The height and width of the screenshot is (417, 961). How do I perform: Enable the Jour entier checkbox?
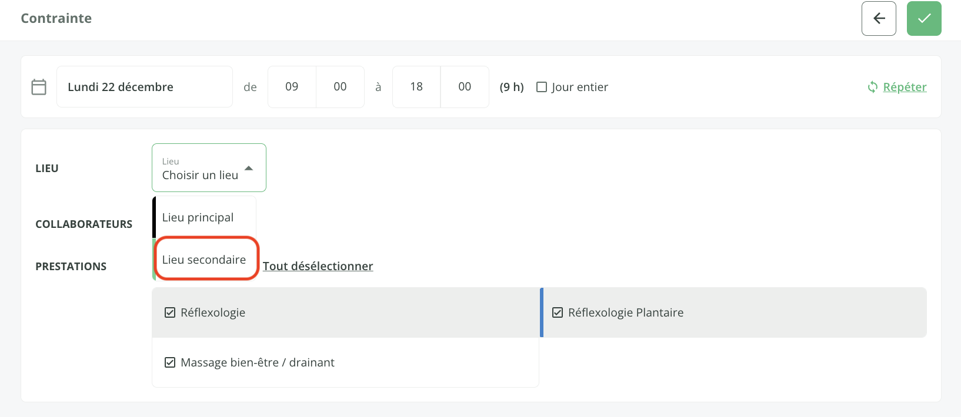[x=542, y=87]
